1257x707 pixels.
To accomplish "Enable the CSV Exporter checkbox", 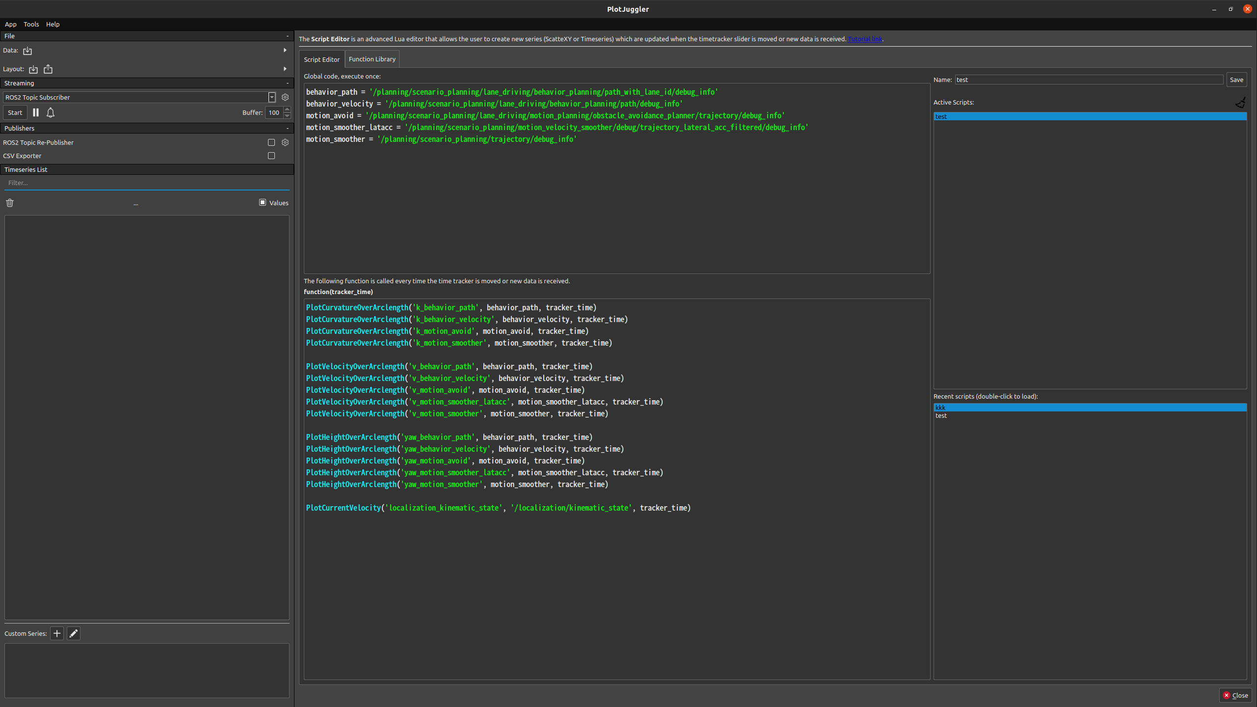I will pyautogui.click(x=271, y=156).
